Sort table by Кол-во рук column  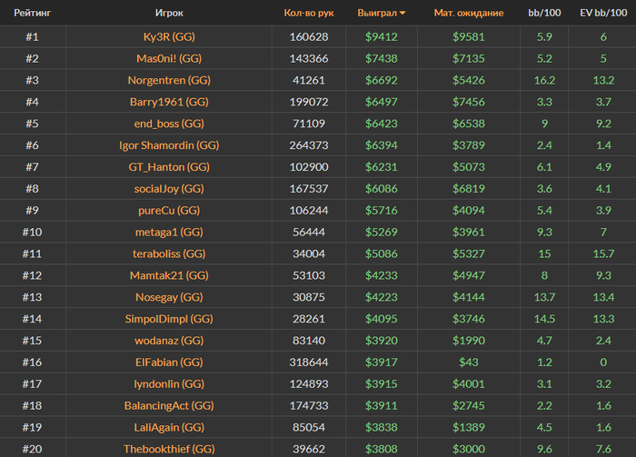point(309,13)
